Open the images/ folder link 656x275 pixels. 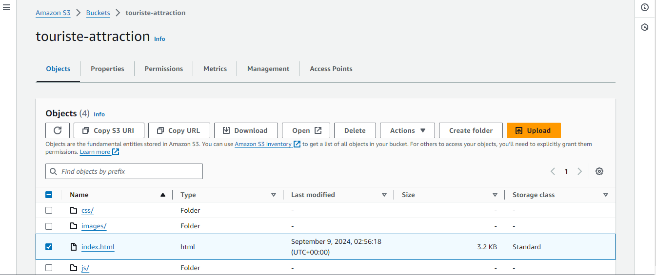(94, 226)
